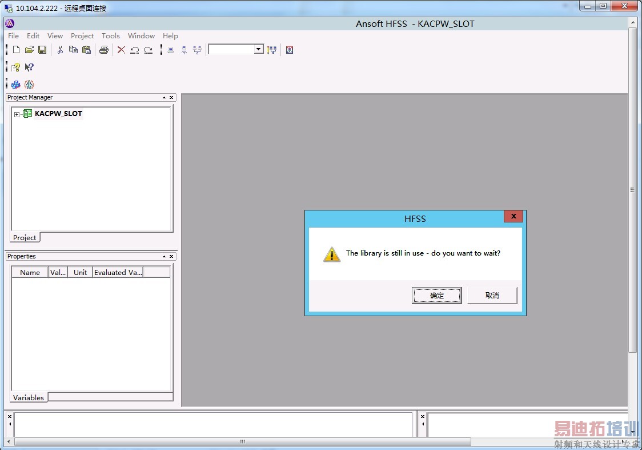Screen dimensions: 642x450
Task: Edit distributed machine configurations with pencil-network icon
Action: click(x=272, y=50)
